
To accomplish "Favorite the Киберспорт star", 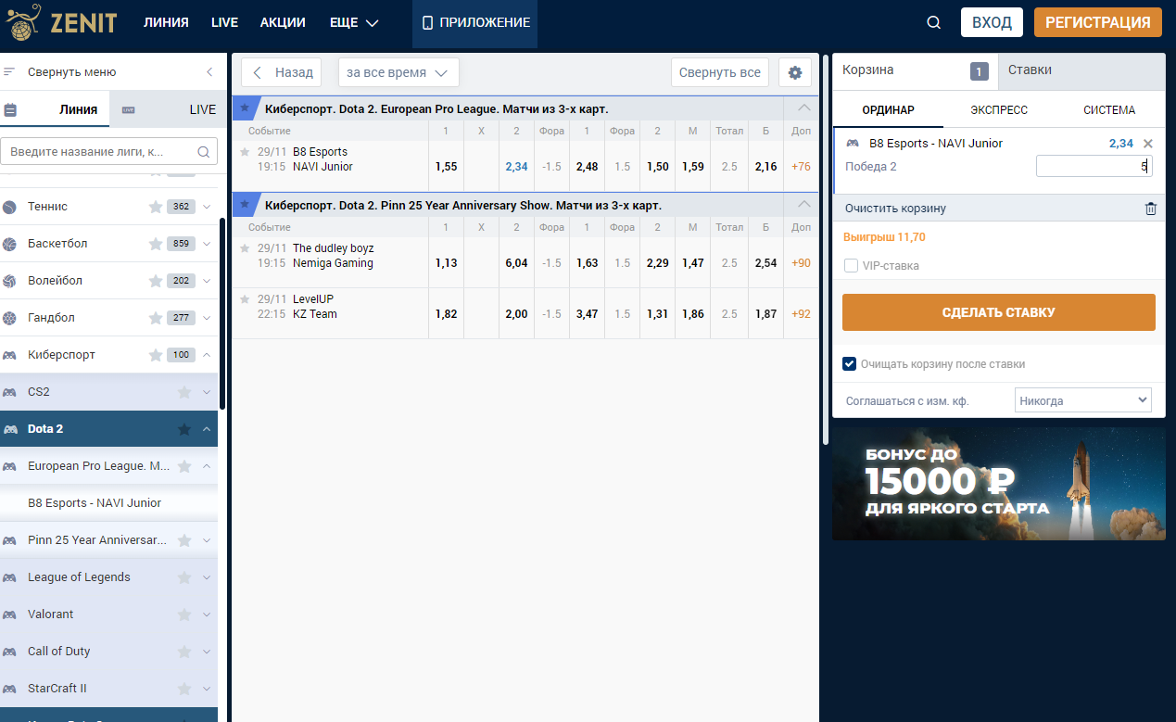I will click(156, 355).
